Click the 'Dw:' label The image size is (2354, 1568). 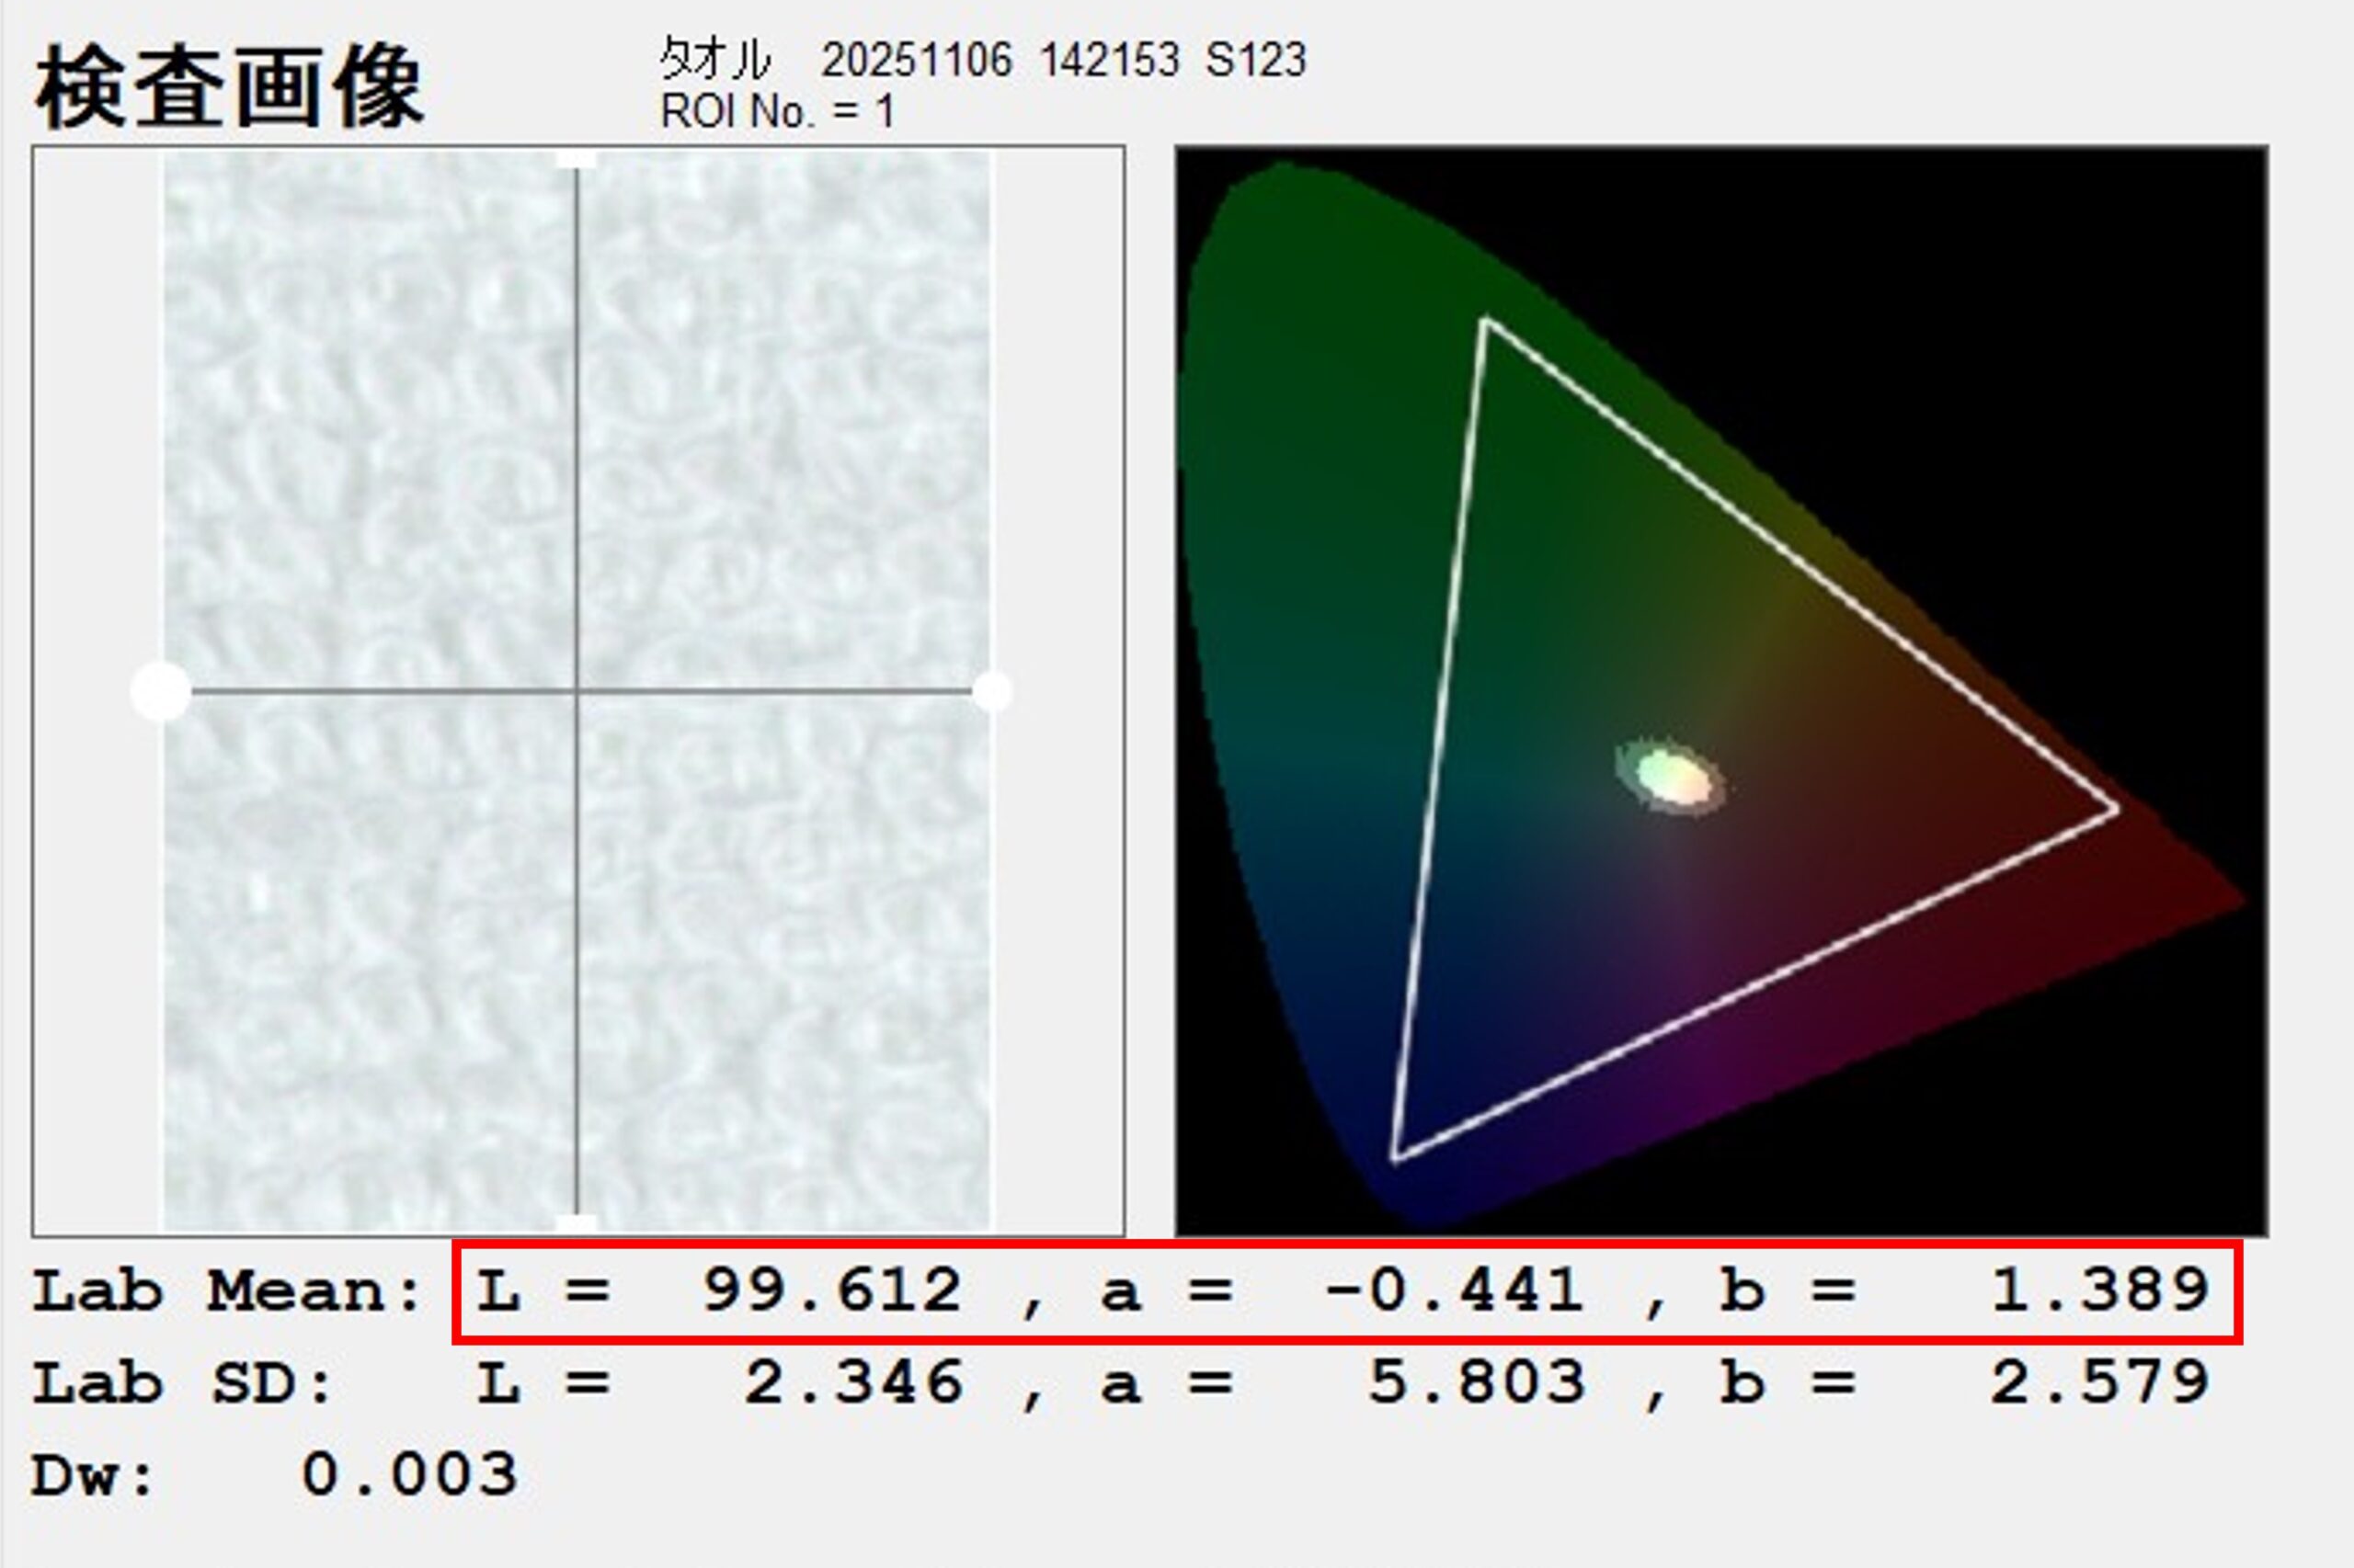point(94,1476)
